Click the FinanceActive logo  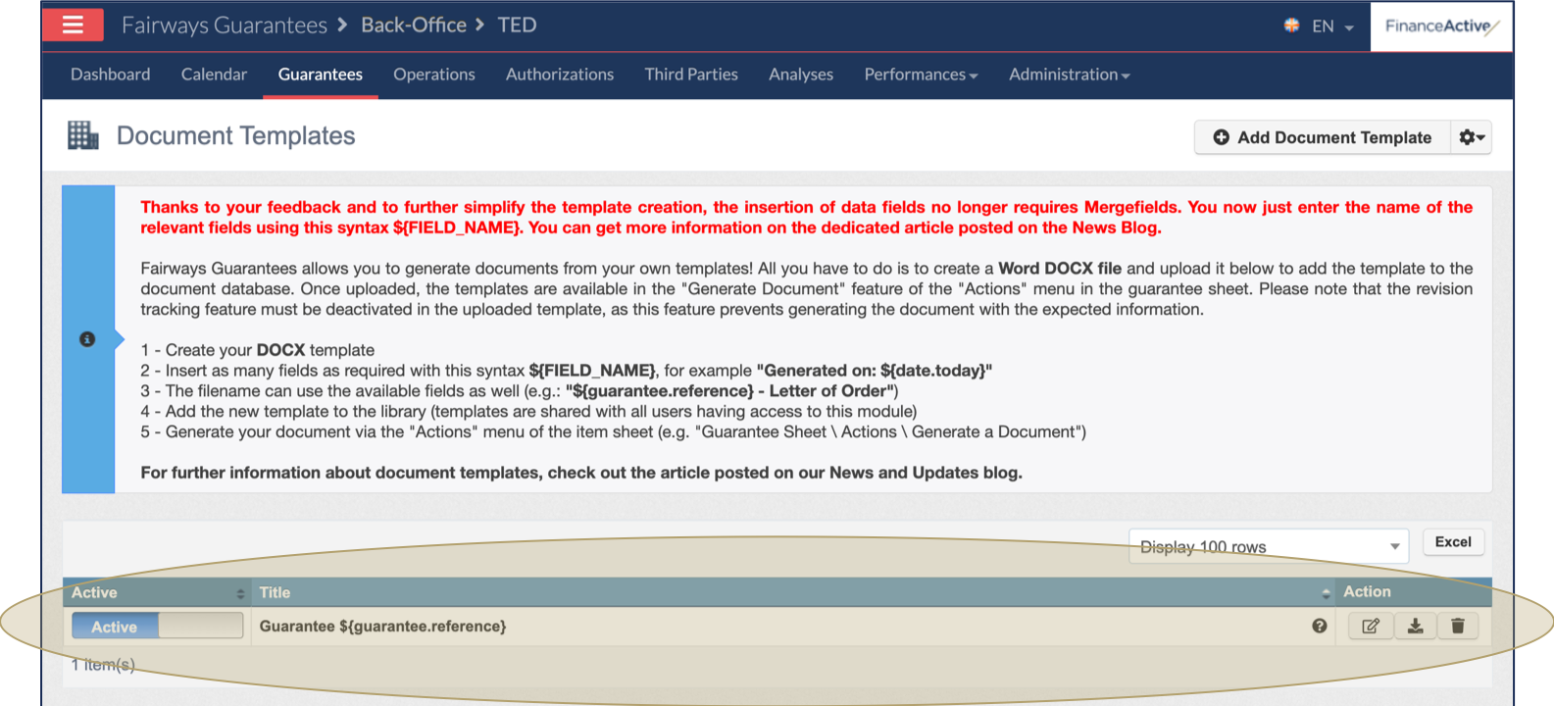pos(1439,26)
